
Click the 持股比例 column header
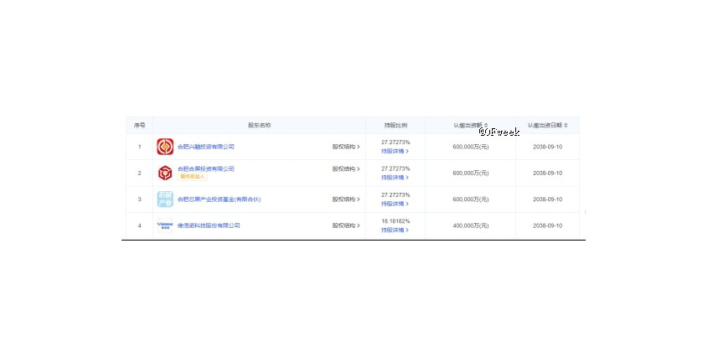click(x=395, y=126)
